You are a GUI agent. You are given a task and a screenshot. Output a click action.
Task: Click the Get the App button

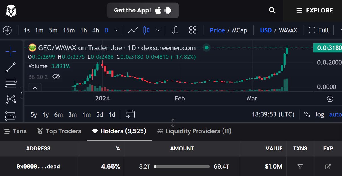(x=143, y=11)
